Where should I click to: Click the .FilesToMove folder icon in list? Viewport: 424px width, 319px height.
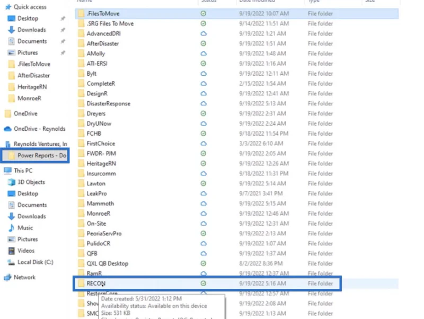[81, 14]
